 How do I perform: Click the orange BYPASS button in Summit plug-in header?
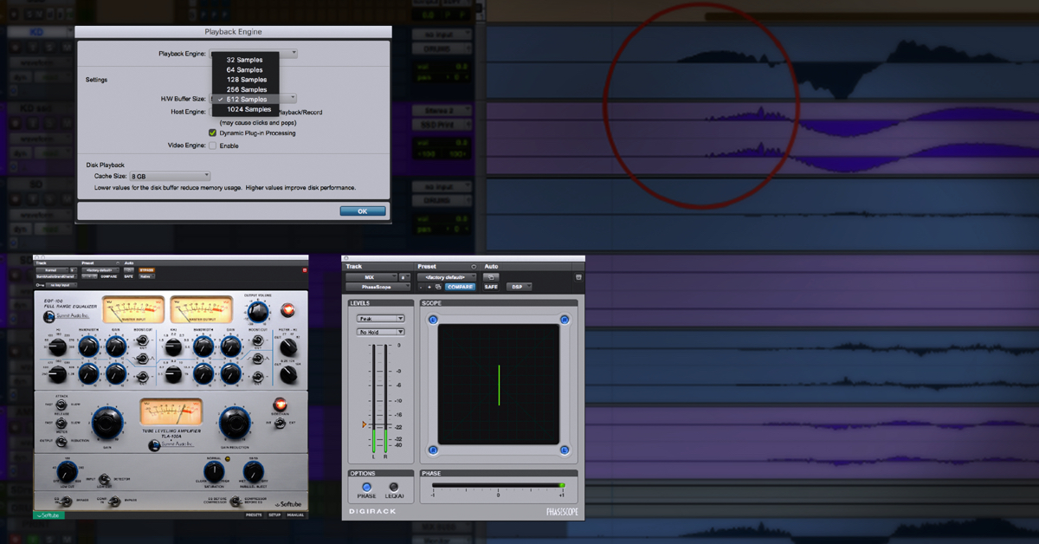coord(146,270)
